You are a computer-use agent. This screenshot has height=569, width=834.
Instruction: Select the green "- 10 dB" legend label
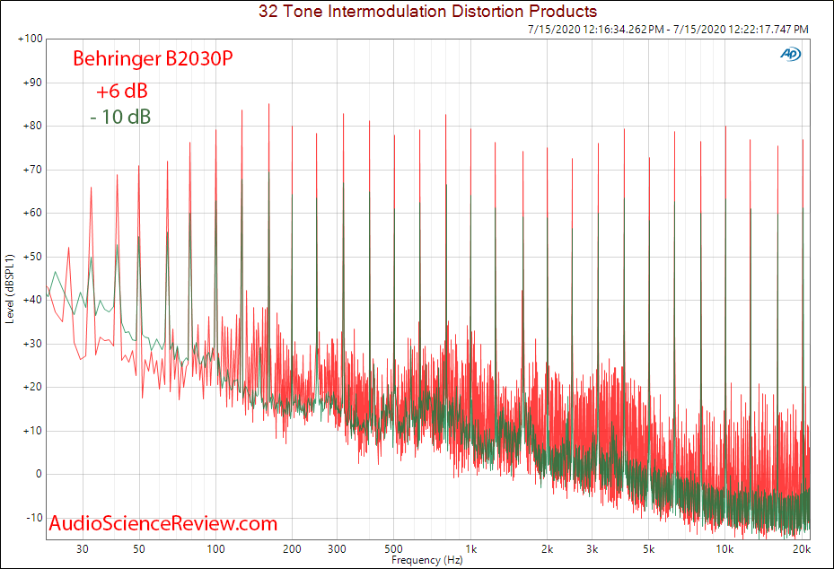pos(120,117)
